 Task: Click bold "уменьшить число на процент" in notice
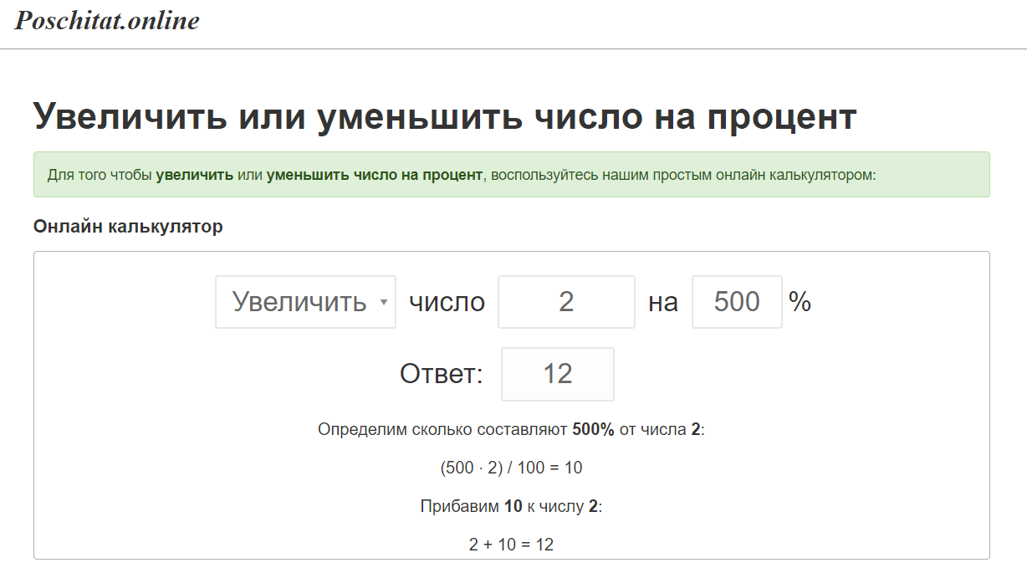[x=374, y=175]
